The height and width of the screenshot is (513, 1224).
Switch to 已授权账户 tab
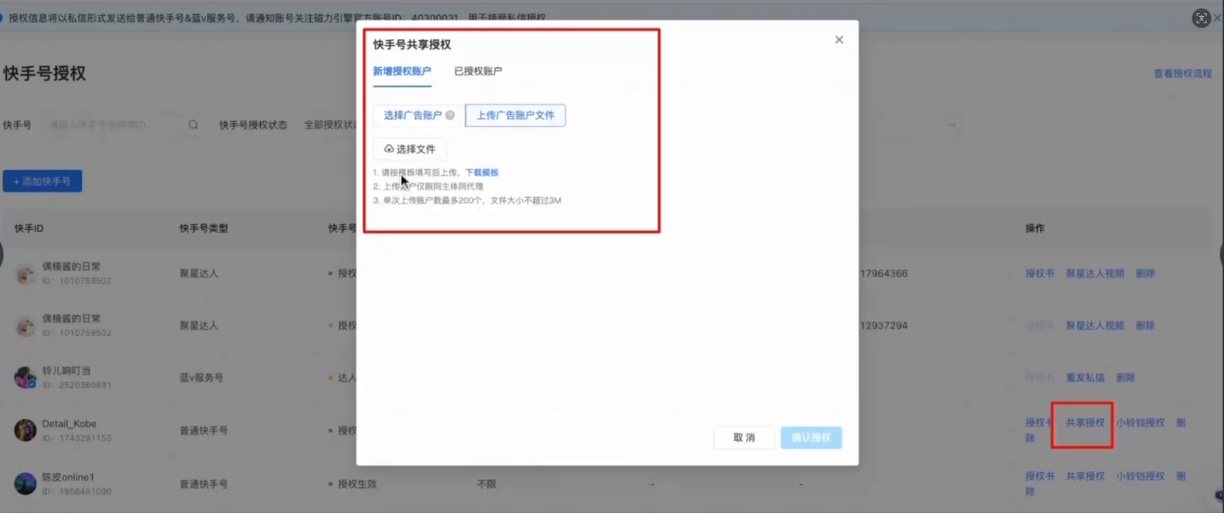click(x=478, y=71)
